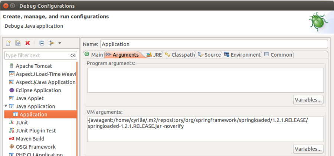Create a new launch configuration

click(8, 43)
